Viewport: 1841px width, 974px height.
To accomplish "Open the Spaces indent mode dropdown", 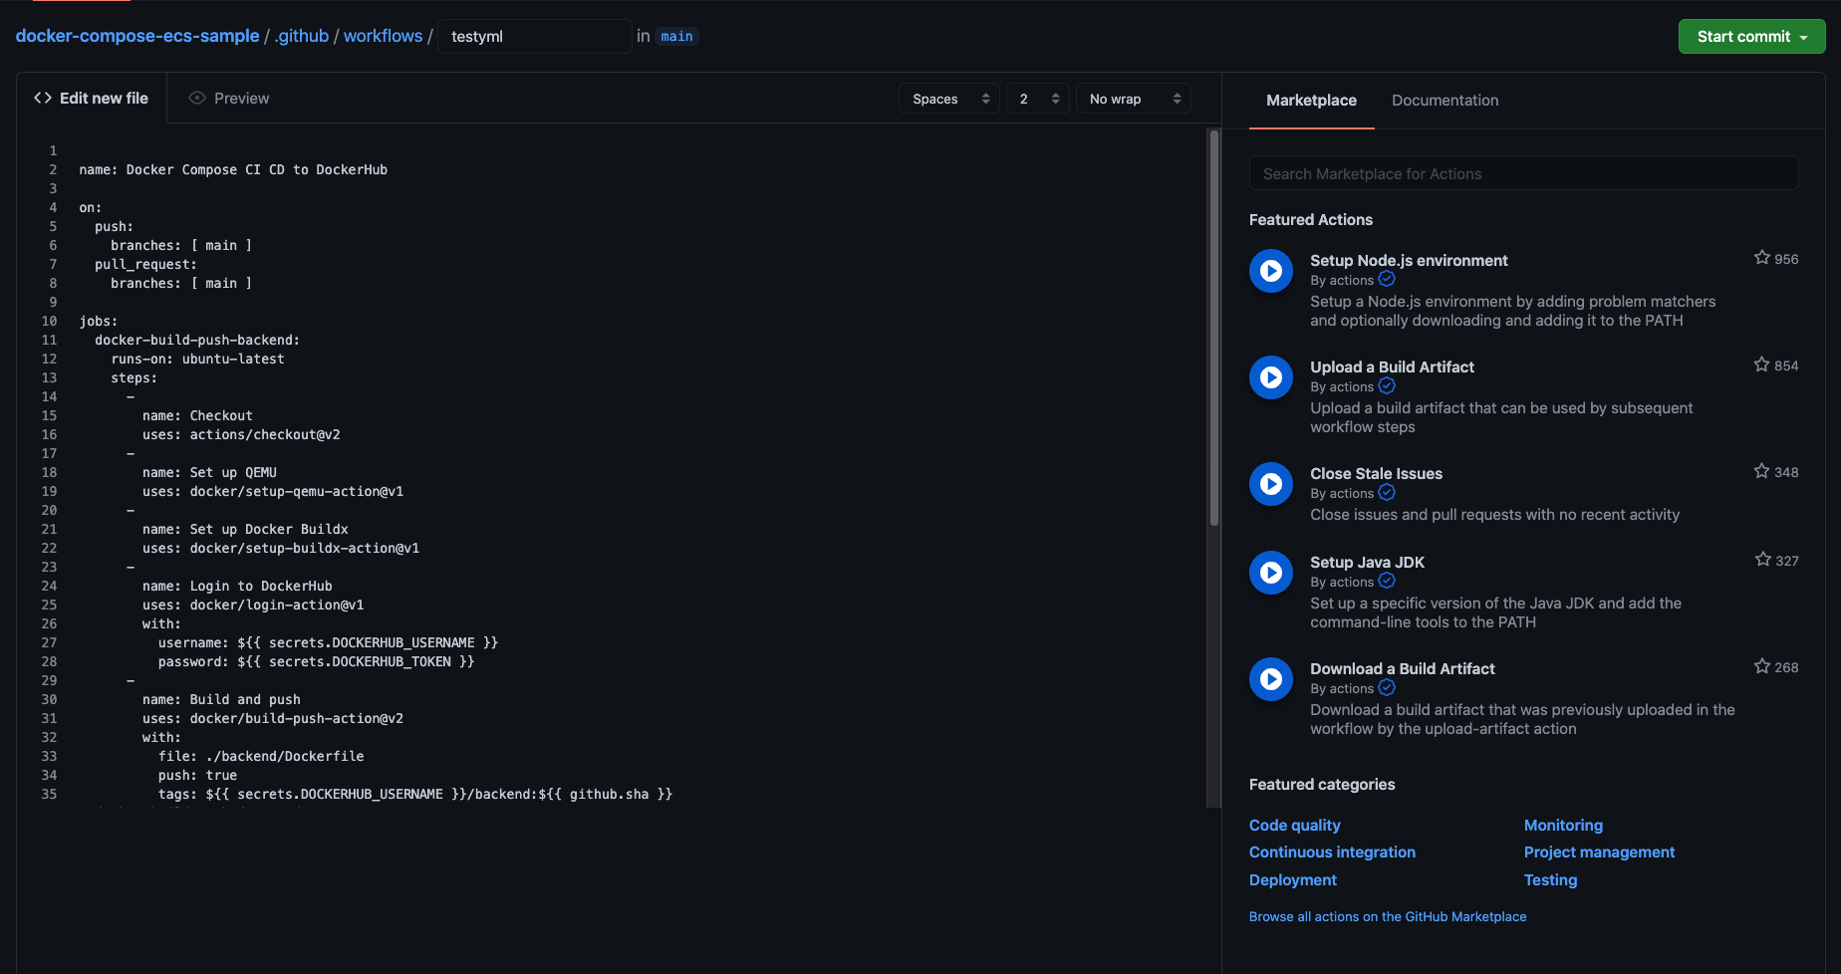I will tap(949, 99).
